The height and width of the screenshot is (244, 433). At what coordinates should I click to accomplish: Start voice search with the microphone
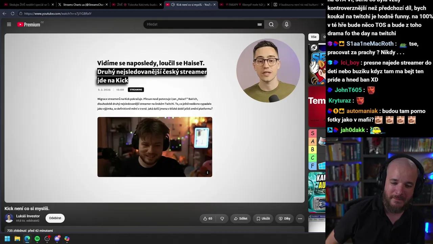287,24
